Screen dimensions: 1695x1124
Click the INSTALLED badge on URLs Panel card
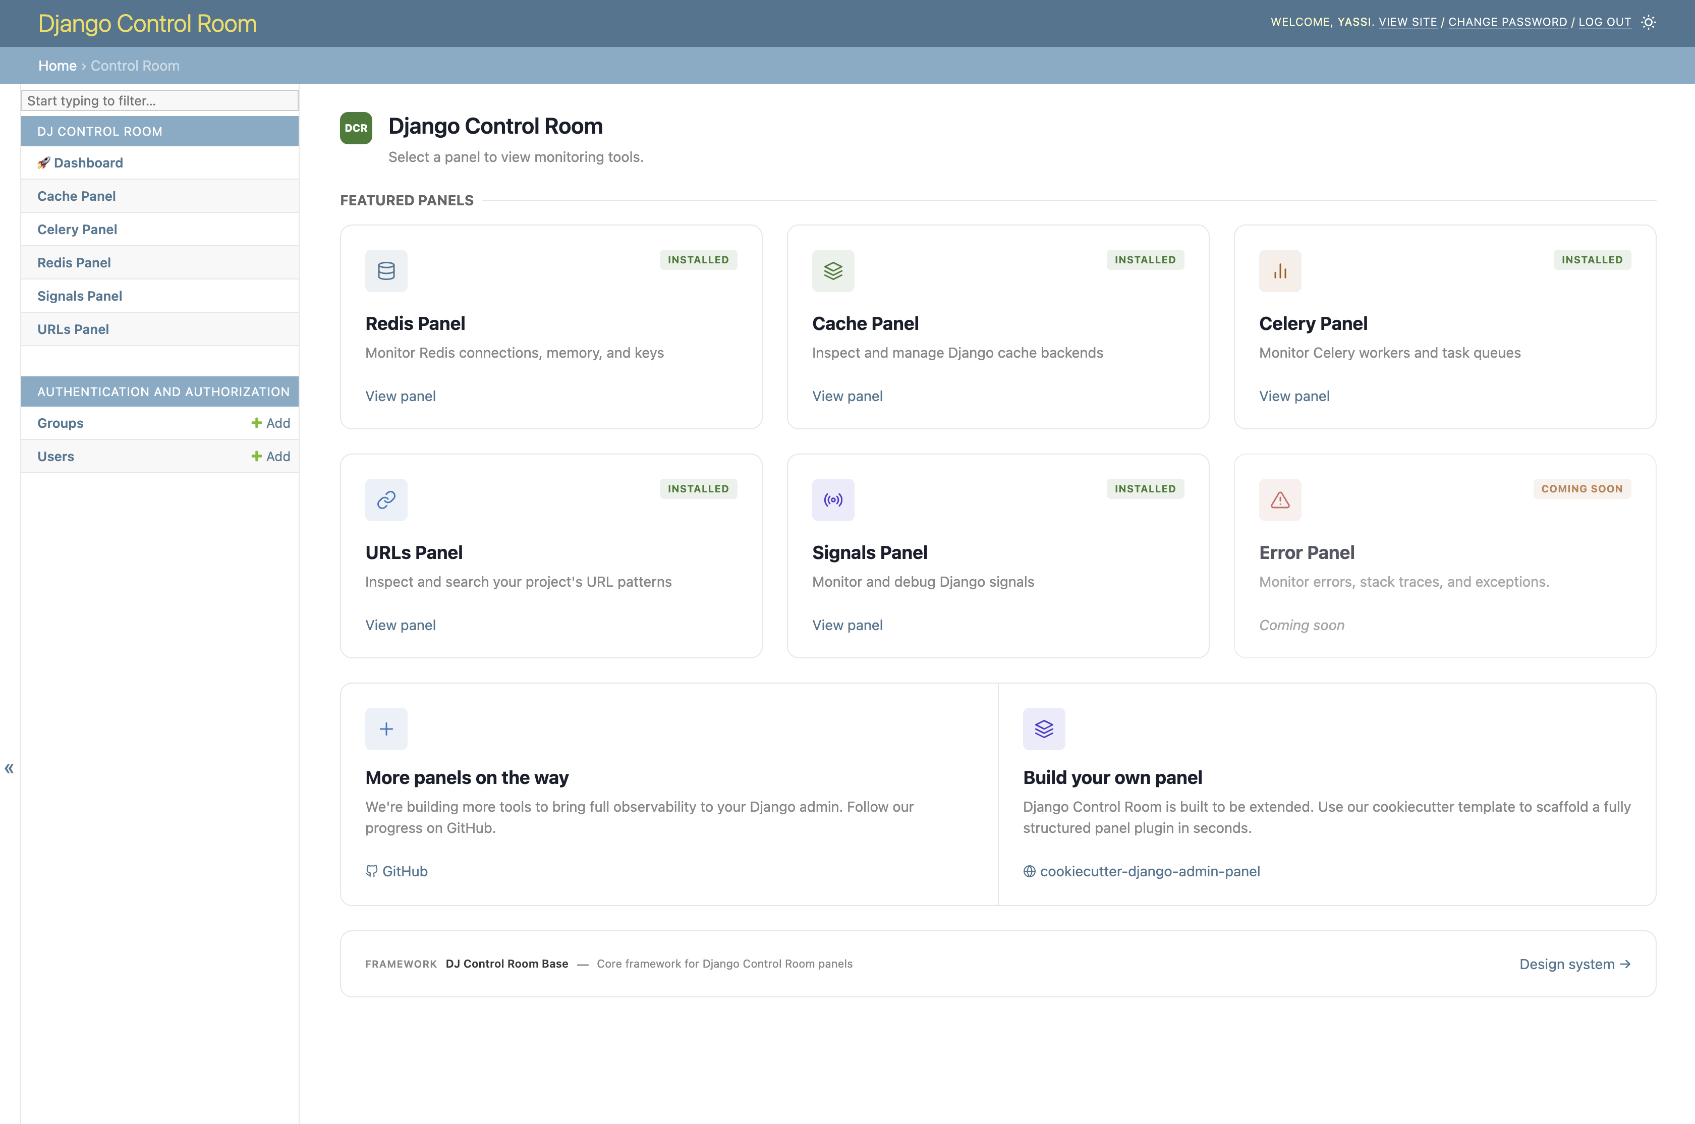tap(698, 489)
